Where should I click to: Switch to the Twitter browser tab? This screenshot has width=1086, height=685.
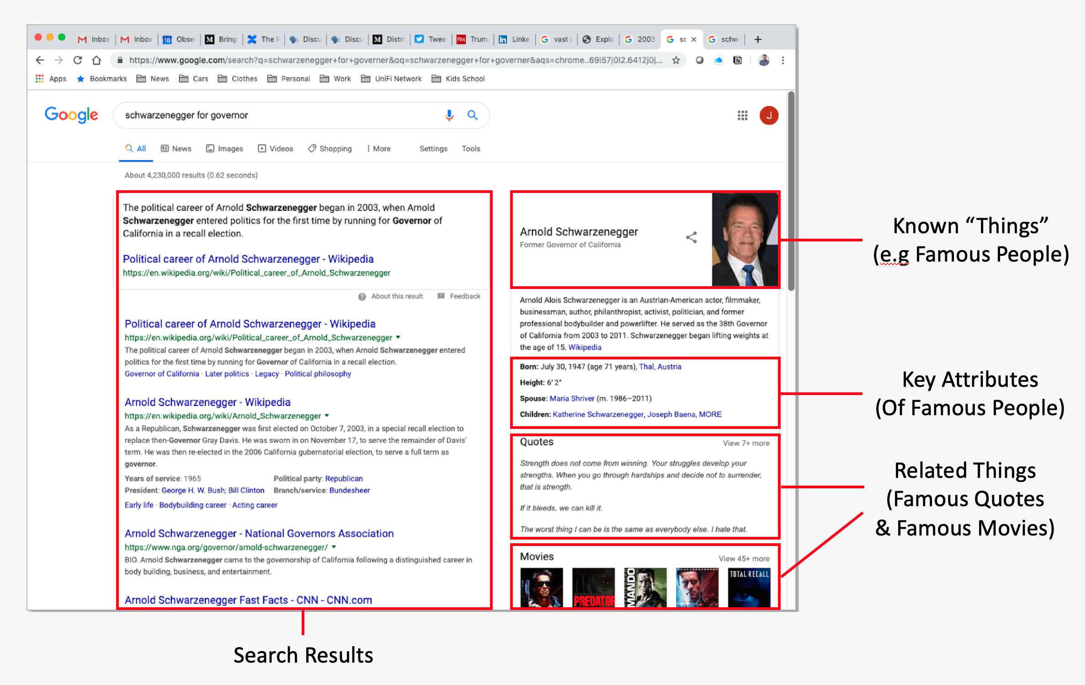click(x=431, y=39)
